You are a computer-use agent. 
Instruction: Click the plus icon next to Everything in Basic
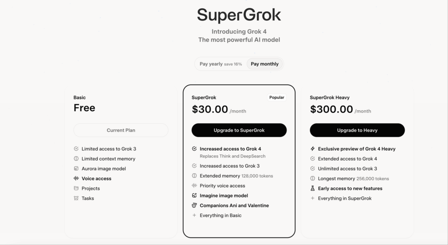[x=194, y=215]
